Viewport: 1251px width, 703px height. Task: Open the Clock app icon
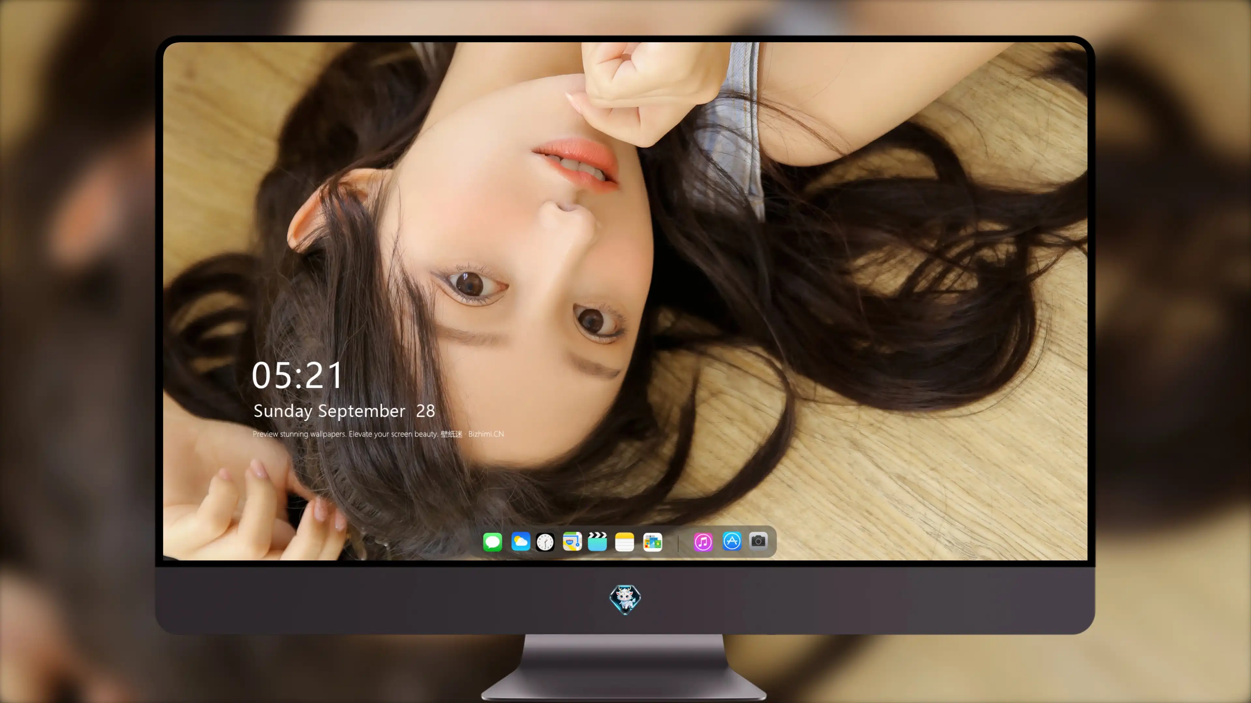545,542
